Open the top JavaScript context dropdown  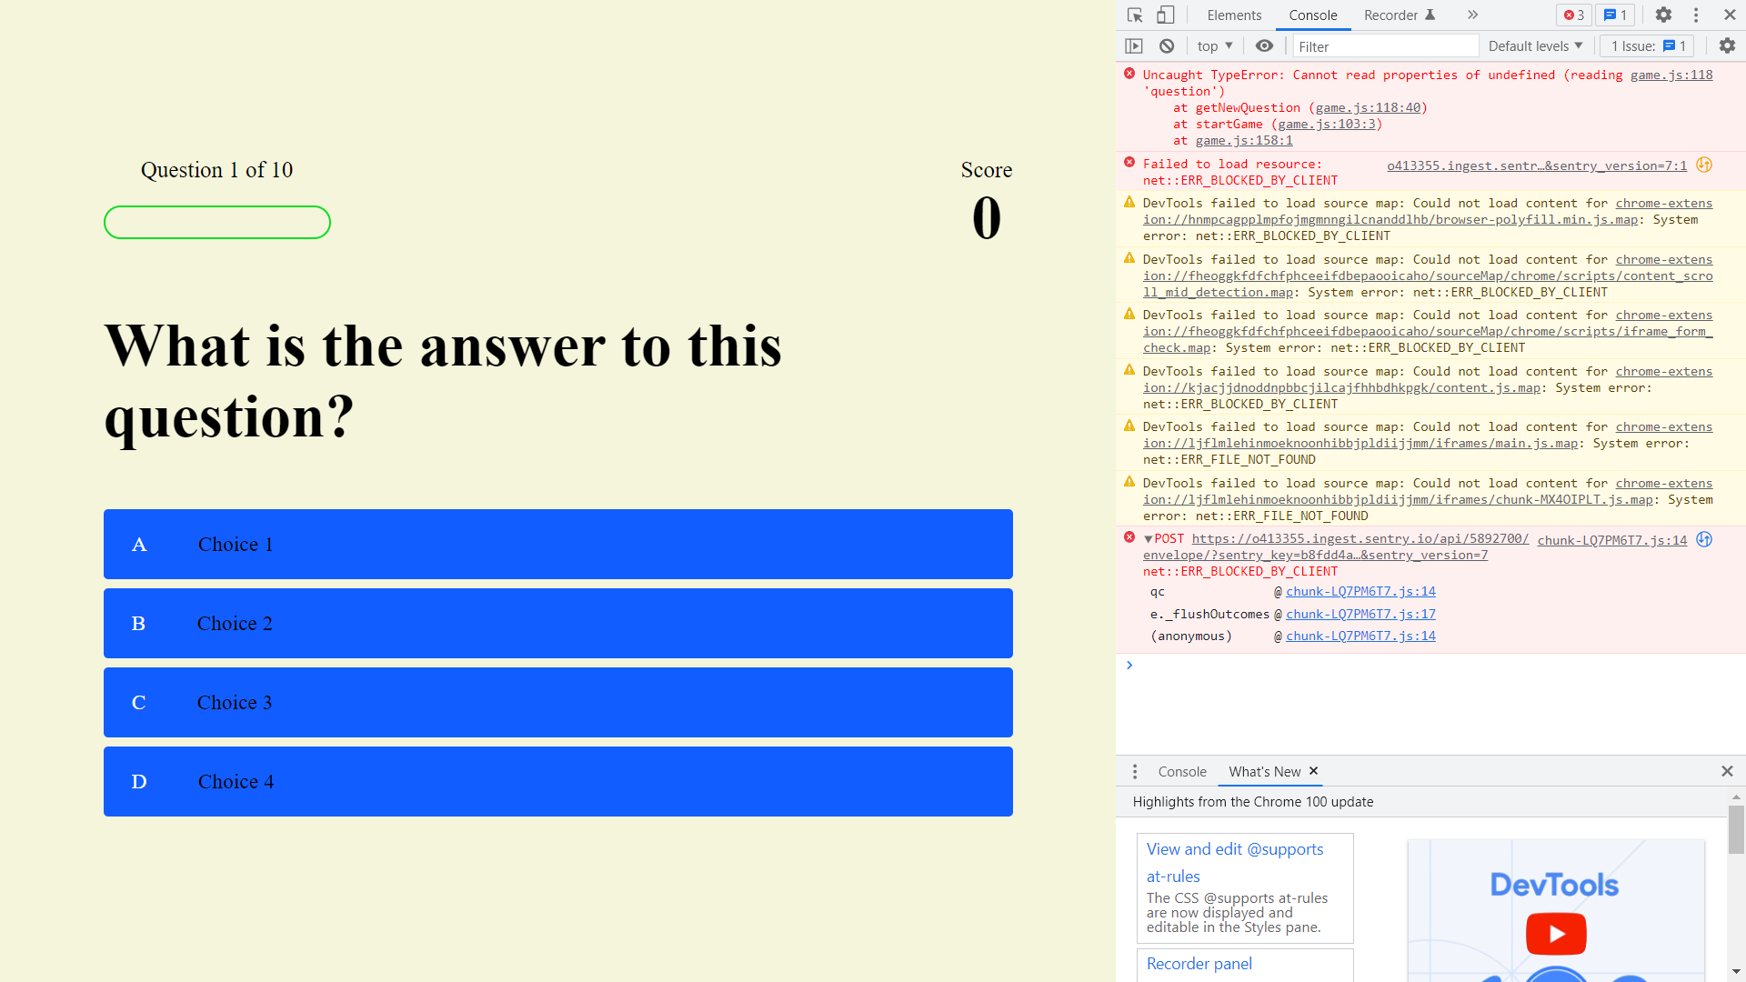[1214, 46]
